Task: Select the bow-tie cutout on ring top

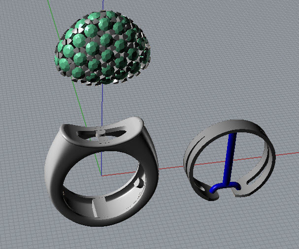Action: [102, 133]
